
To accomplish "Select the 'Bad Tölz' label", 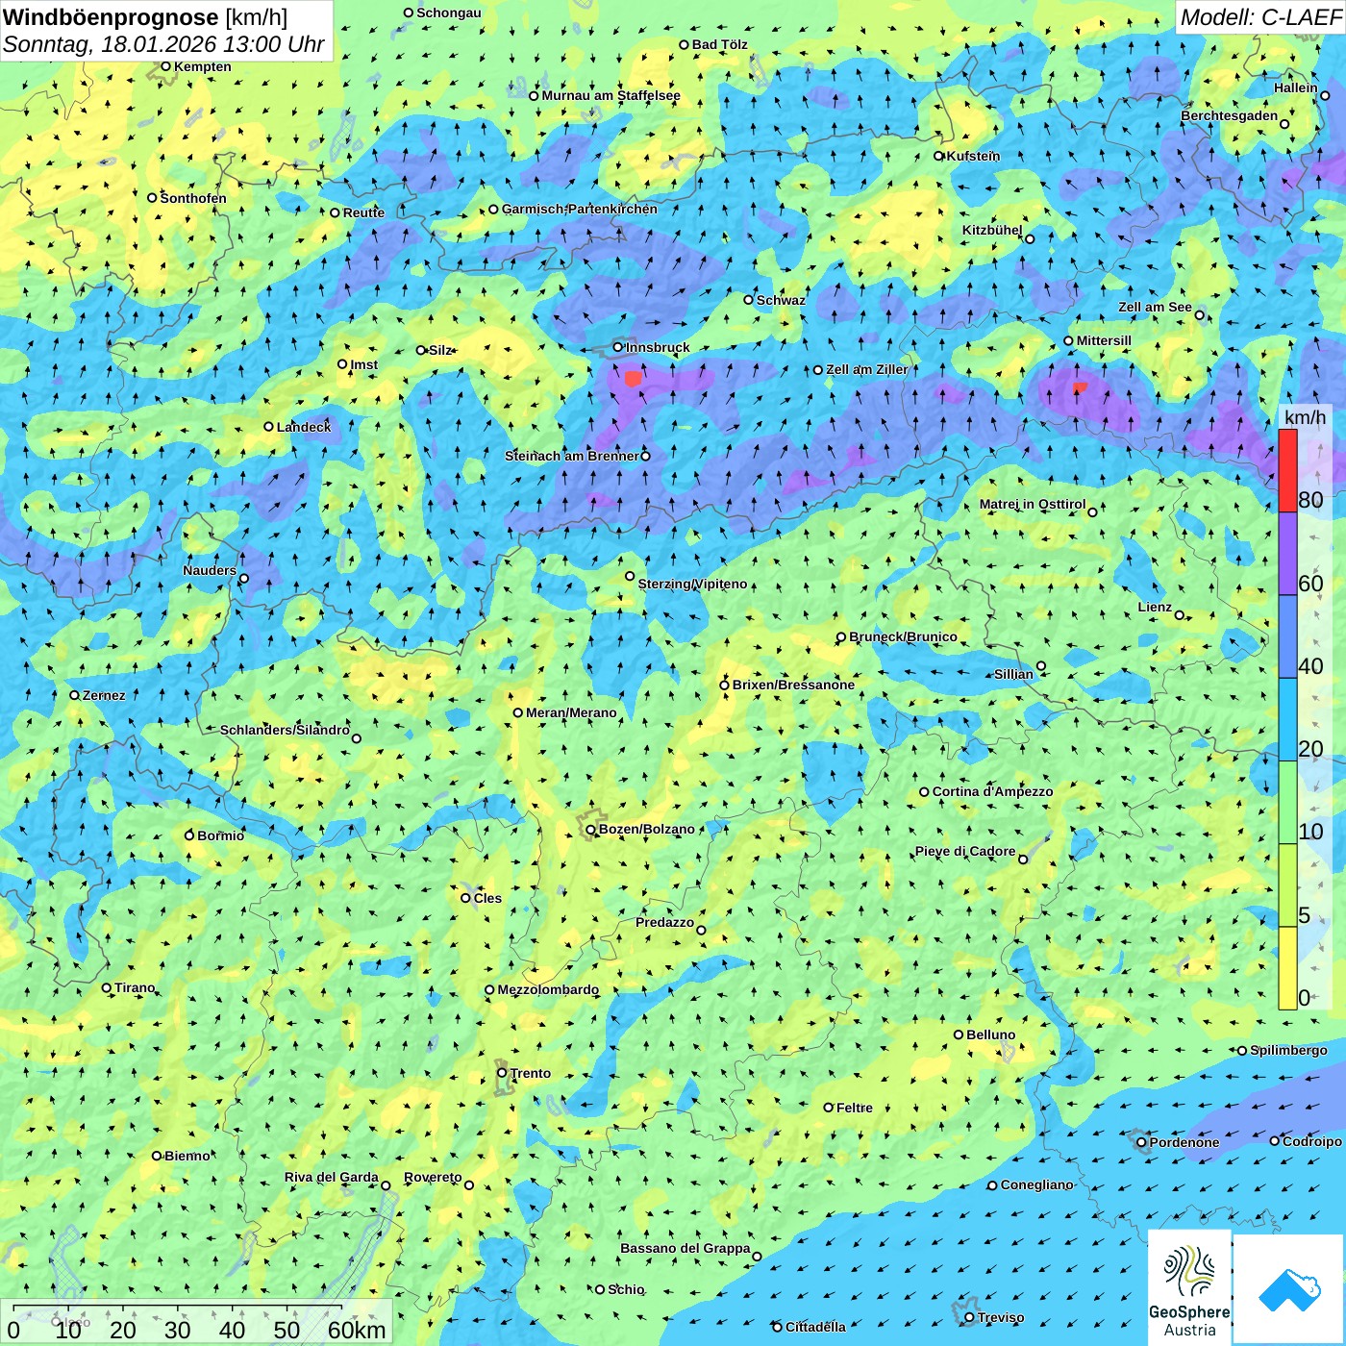I will pos(719,44).
